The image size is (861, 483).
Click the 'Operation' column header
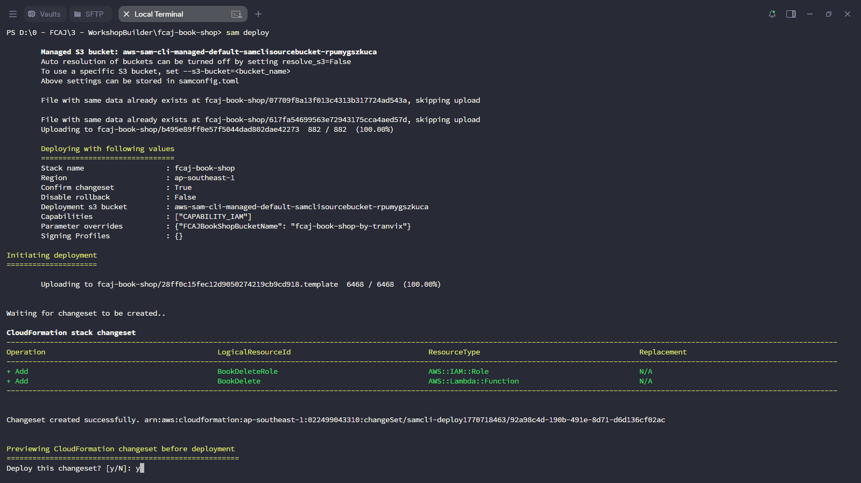point(26,352)
